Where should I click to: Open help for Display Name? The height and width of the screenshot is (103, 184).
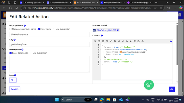pos(25,25)
